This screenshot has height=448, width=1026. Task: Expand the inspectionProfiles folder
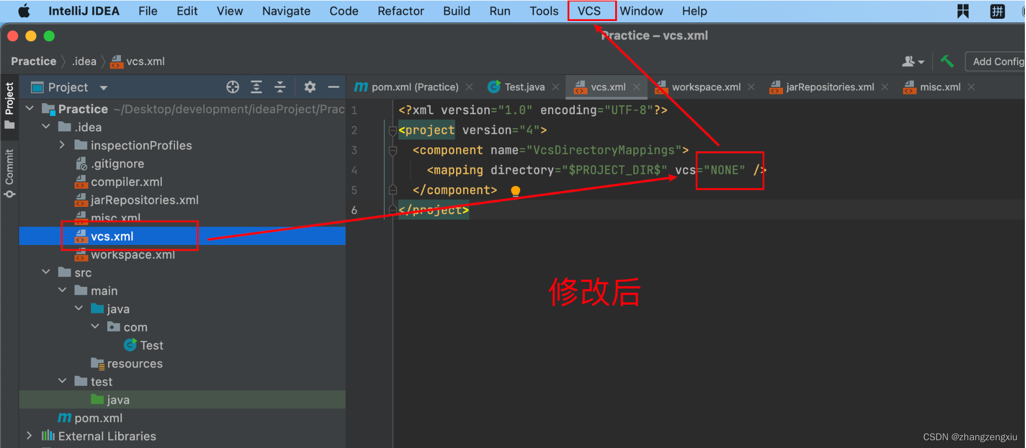[x=62, y=145]
